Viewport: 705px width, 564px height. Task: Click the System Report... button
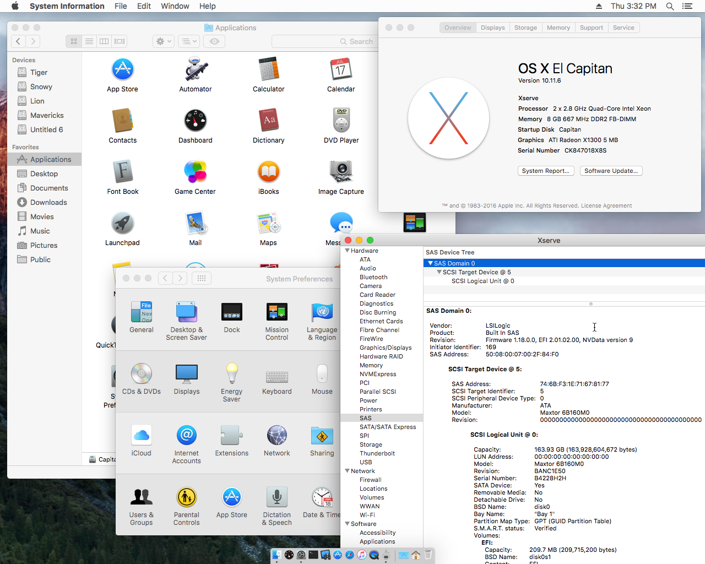[546, 171]
